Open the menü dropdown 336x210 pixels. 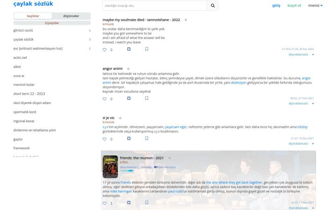(315, 6)
